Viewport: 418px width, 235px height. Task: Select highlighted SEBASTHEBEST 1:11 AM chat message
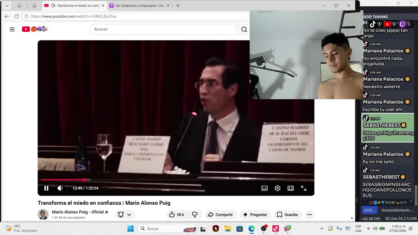[388, 128]
